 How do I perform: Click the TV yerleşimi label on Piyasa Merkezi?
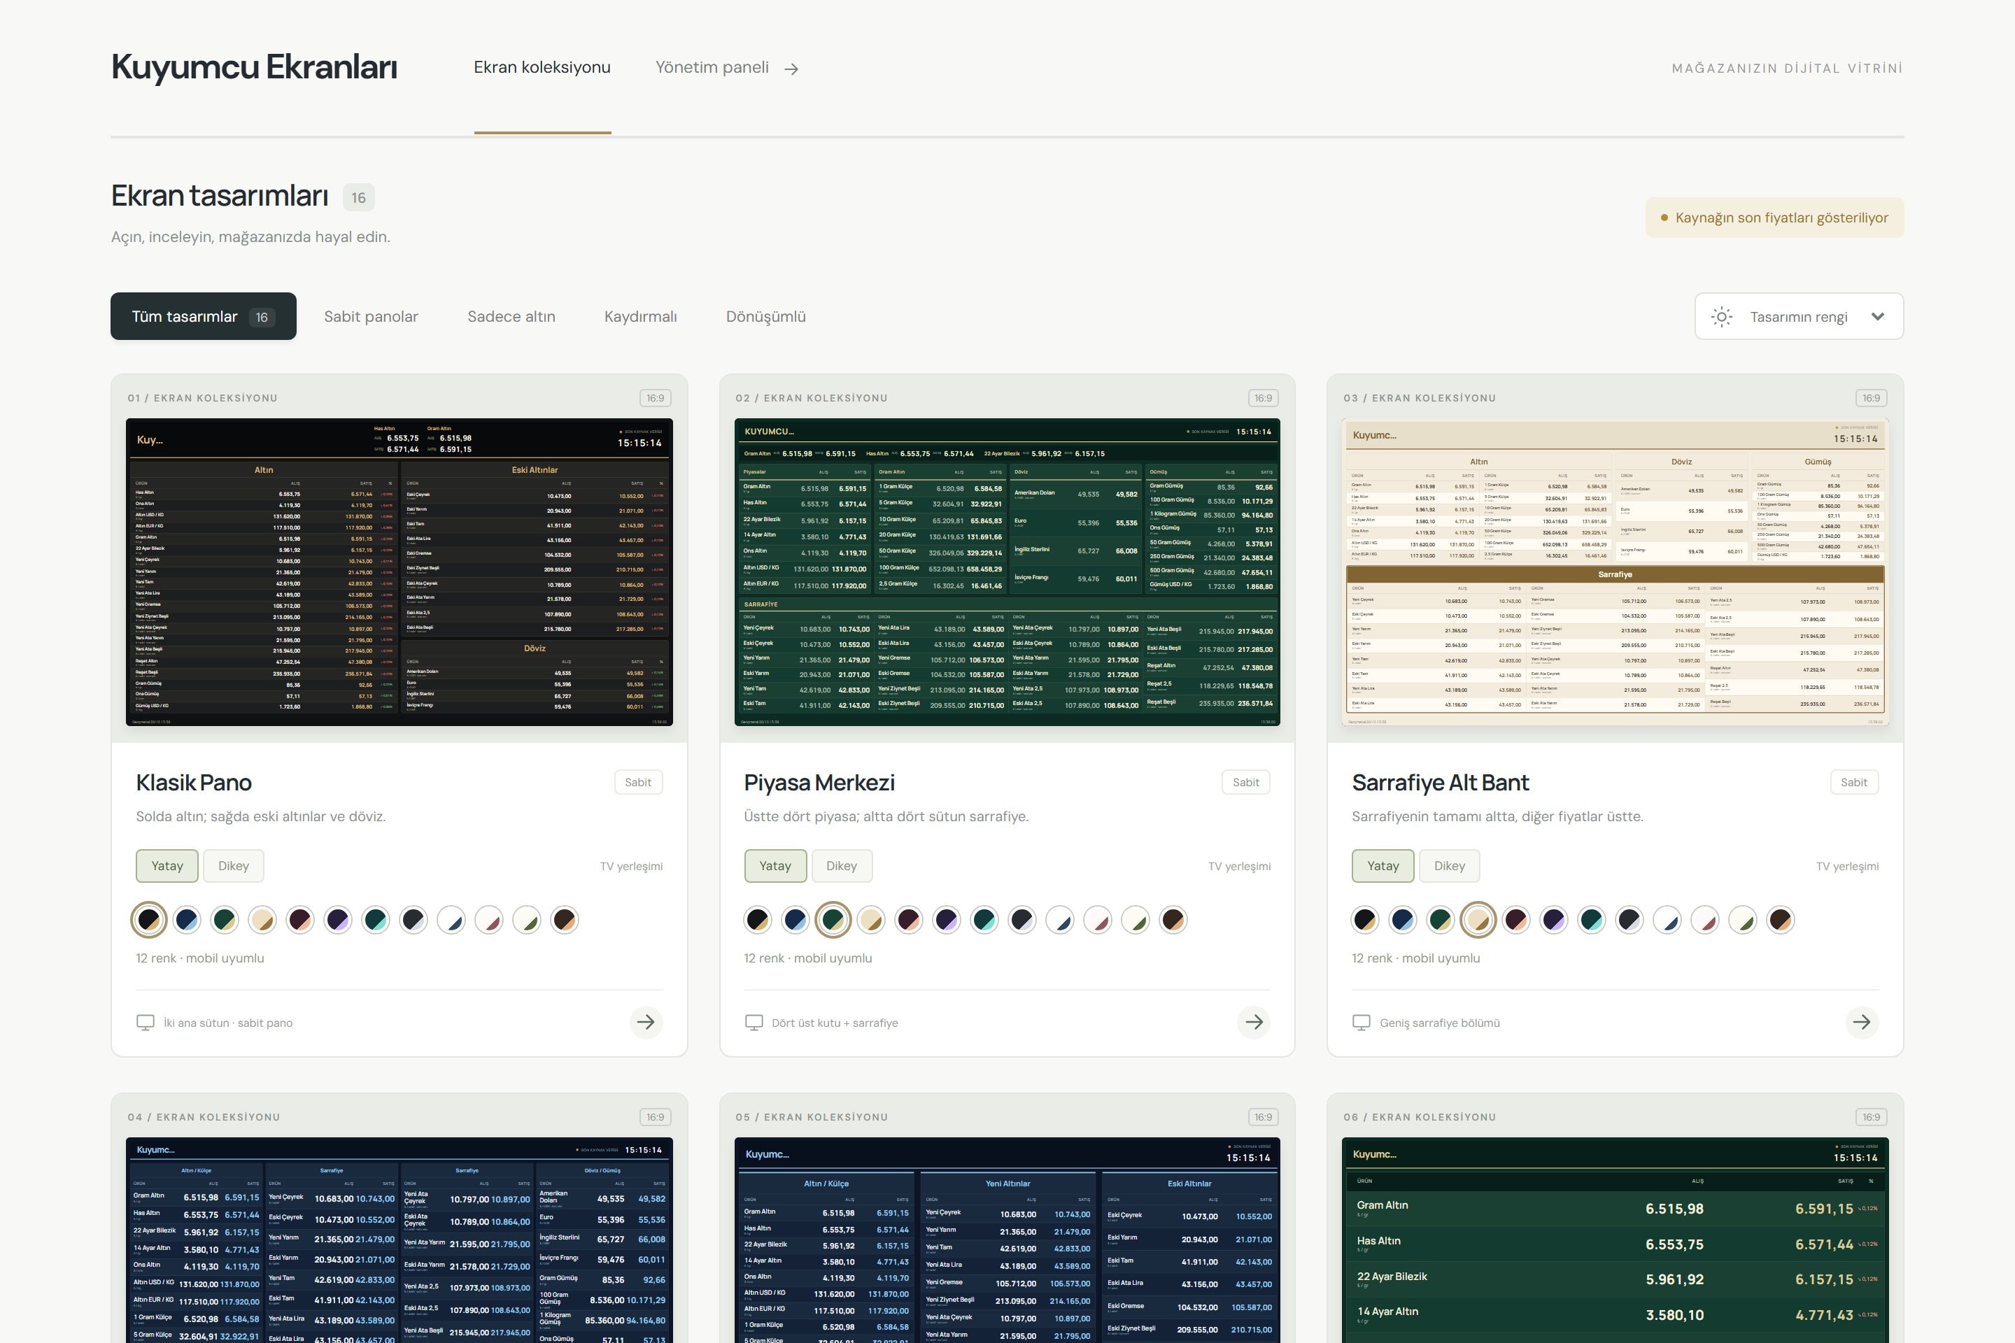pos(1239,866)
